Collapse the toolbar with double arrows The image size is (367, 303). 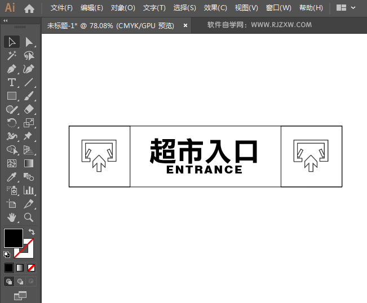(x=6, y=21)
